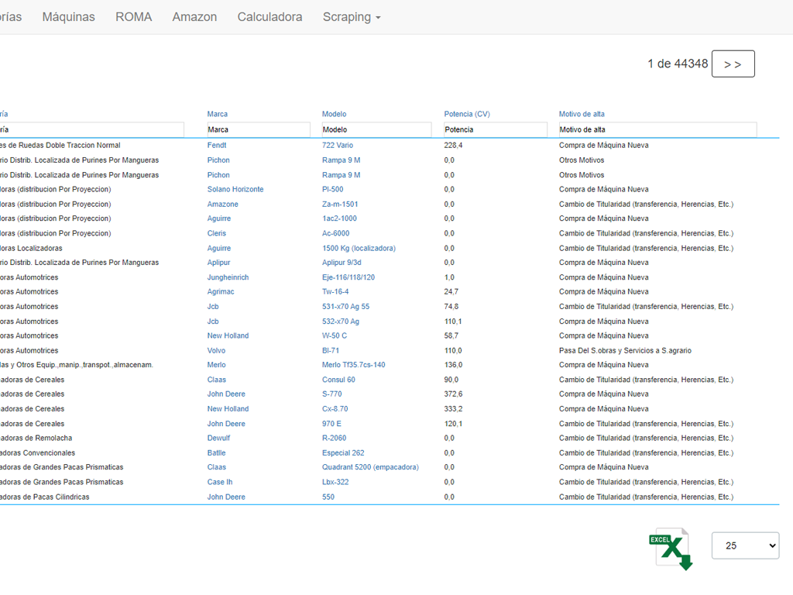This screenshot has height=595, width=793.
Task: Open the Aplipur brand link
Action: pos(218,262)
